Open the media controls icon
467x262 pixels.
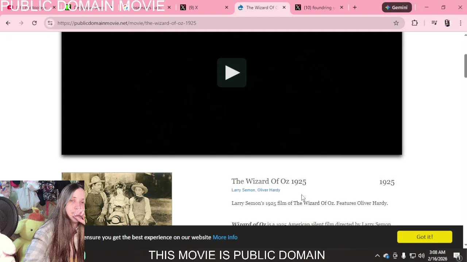click(x=434, y=23)
